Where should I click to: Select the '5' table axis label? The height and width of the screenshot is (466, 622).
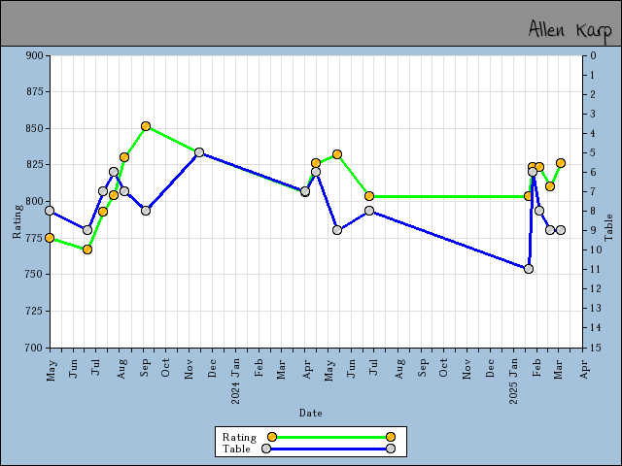click(593, 152)
